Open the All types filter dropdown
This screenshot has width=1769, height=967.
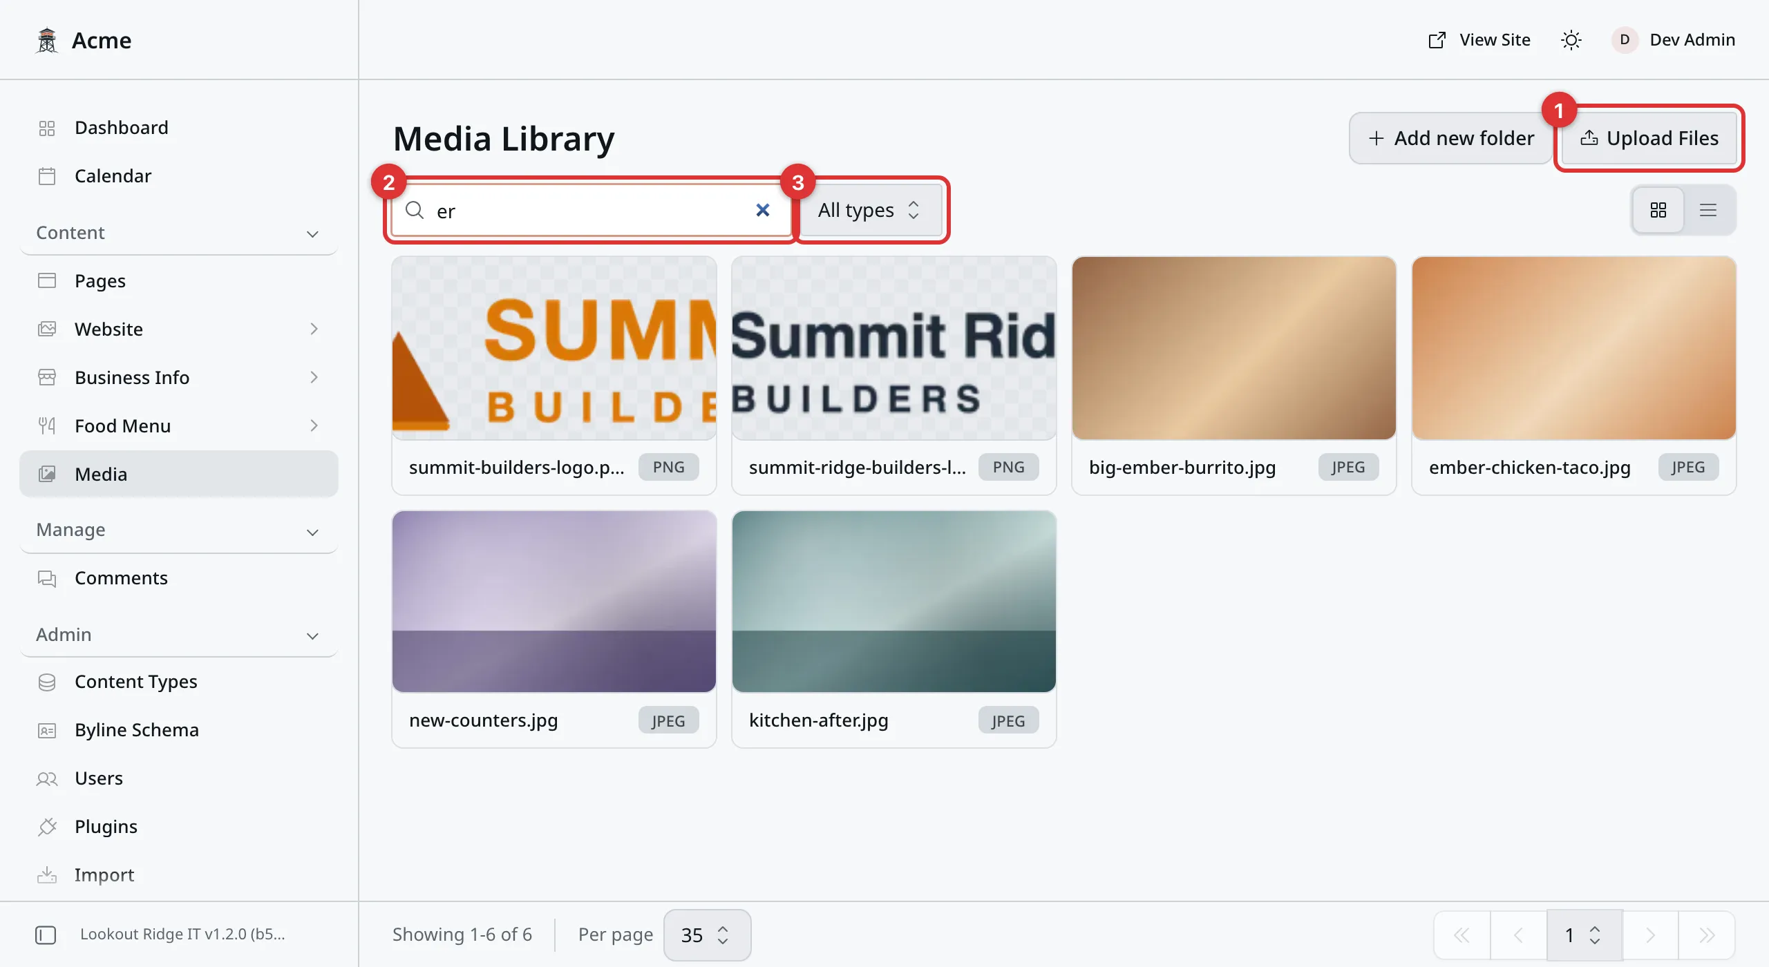tap(870, 210)
